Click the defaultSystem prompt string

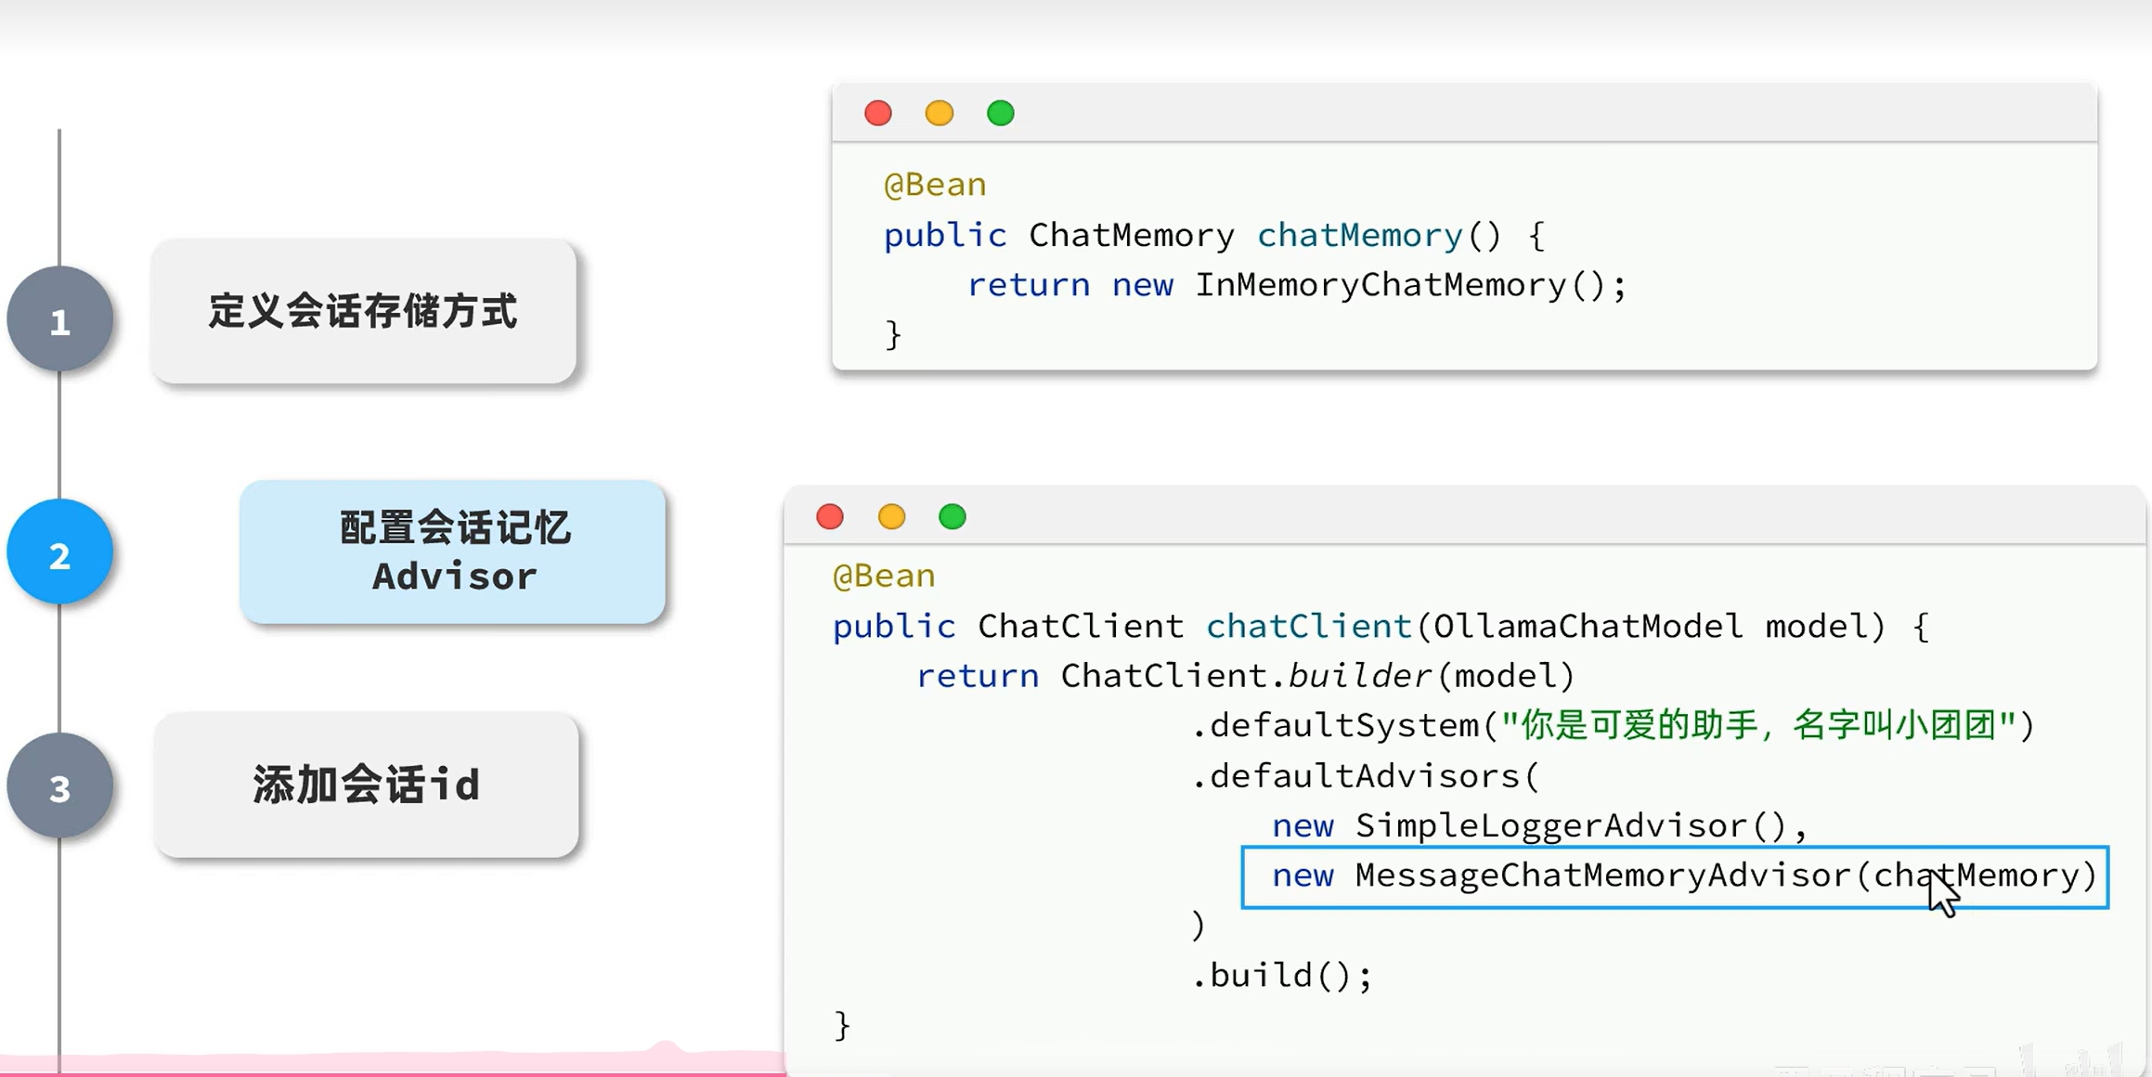1759,725
